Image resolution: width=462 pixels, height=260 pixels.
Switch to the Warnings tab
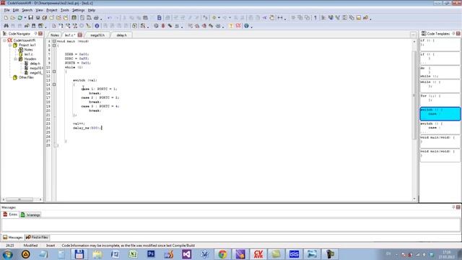(x=30, y=215)
